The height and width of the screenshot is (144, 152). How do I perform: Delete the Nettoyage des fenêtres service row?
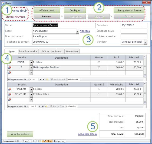9,67
